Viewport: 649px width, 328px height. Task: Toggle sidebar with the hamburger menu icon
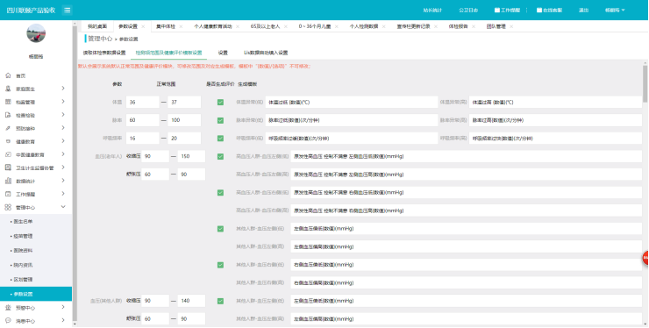coord(67,10)
